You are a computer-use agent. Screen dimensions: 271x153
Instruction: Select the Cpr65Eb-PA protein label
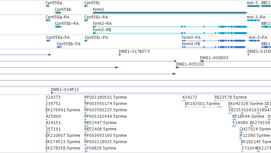point(68,44)
